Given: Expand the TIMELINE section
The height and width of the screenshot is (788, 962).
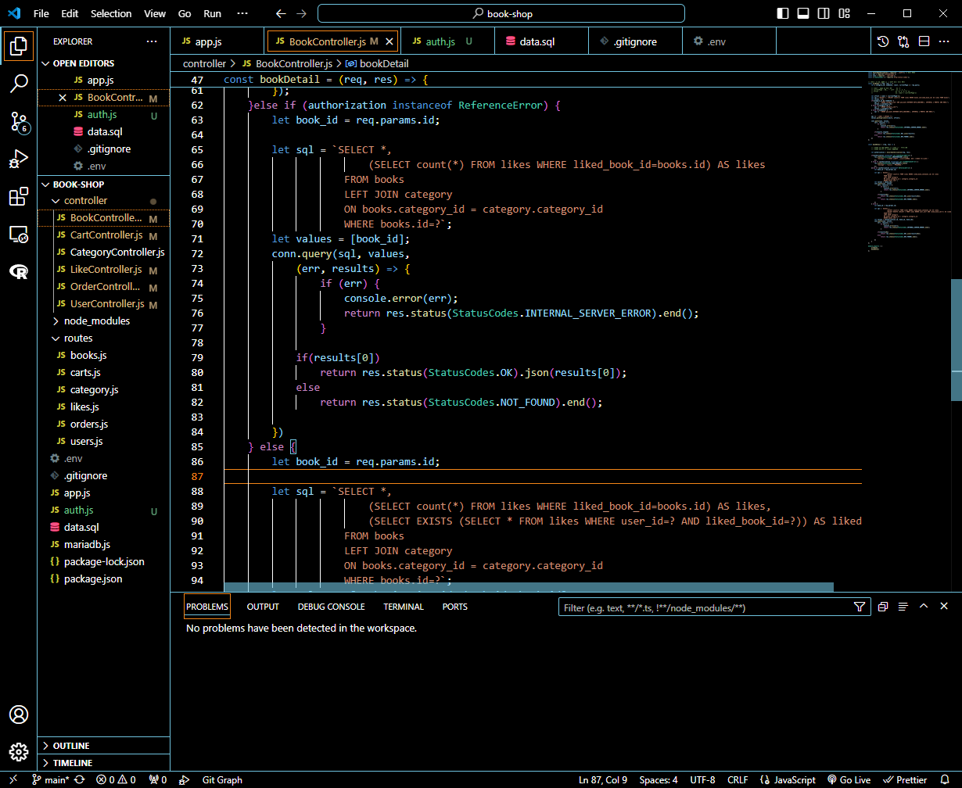Looking at the screenshot, I should tap(103, 763).
